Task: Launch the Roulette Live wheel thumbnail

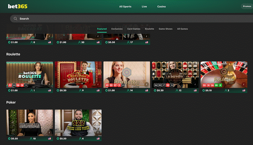Action: [x=224, y=75]
